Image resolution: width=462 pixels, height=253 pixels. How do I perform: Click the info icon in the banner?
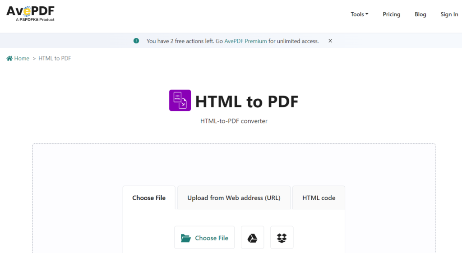click(136, 41)
